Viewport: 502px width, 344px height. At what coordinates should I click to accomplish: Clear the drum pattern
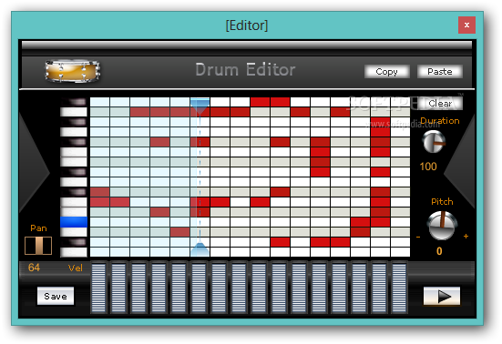[x=440, y=104]
